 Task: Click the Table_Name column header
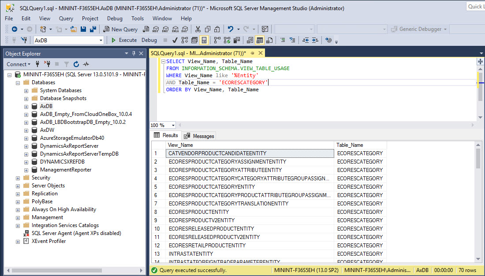(360, 145)
